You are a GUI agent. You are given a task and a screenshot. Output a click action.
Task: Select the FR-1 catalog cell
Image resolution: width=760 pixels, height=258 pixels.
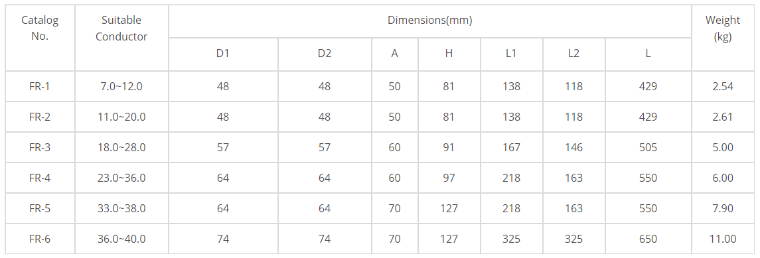(40, 87)
